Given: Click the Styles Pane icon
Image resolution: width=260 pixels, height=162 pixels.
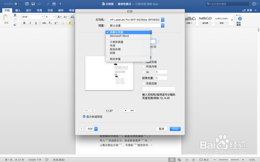Looking at the screenshot, I should [x=239, y=20].
